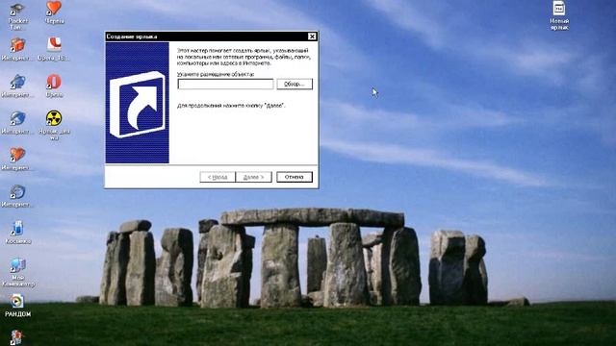Select the Новый ярлык desktop icon
This screenshot has height=346, width=616.
coord(559,15)
